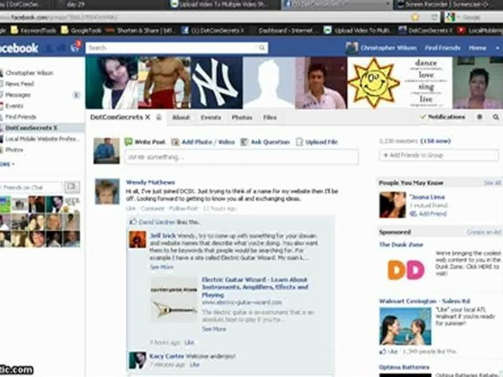Viewport: 503px width, 377px height.
Task: Open the GoogleTools bookmark folder
Action: click(x=81, y=30)
